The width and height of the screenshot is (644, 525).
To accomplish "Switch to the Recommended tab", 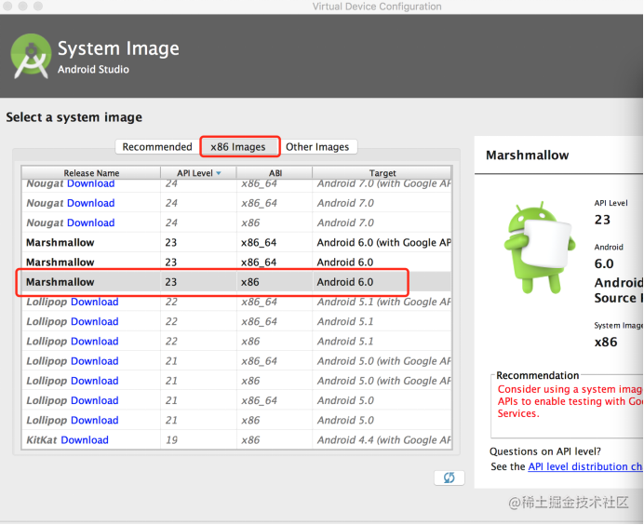I will click(x=157, y=147).
